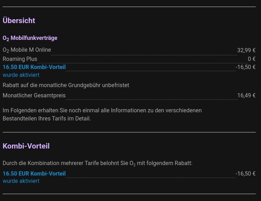
Task: Click the Kombi-Vorteil section heading
Action: (x=26, y=146)
